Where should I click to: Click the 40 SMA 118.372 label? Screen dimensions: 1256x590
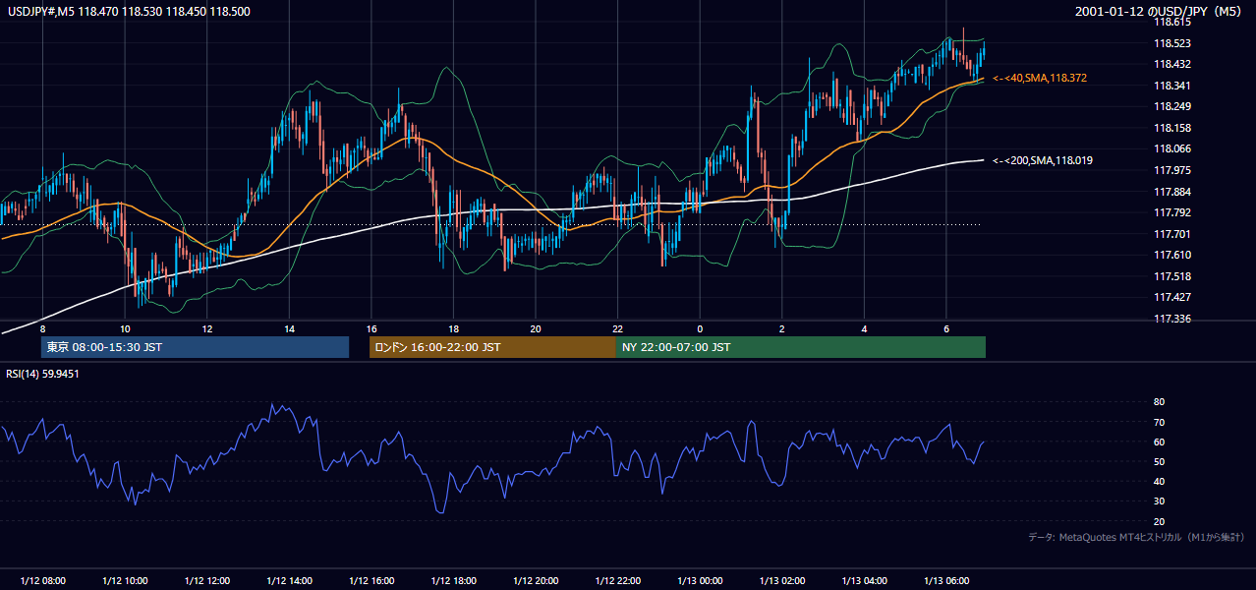click(1040, 78)
